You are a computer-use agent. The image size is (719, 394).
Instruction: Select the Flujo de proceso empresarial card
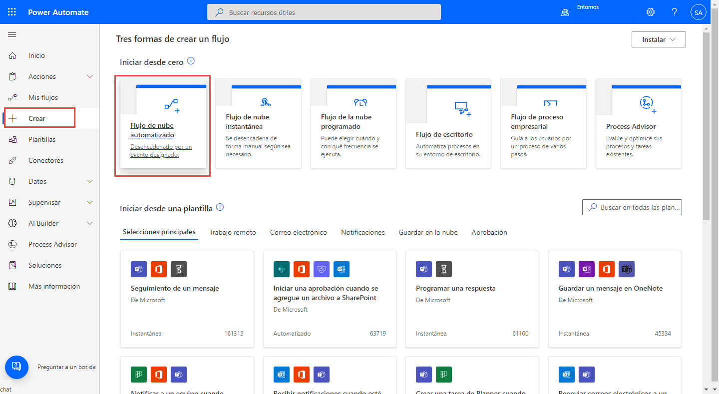pyautogui.click(x=543, y=123)
